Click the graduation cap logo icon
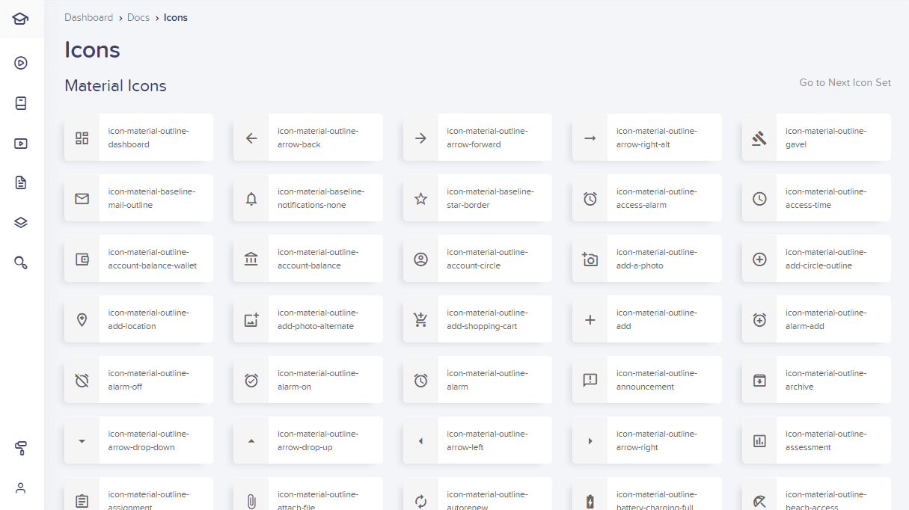The image size is (909, 510). click(21, 19)
